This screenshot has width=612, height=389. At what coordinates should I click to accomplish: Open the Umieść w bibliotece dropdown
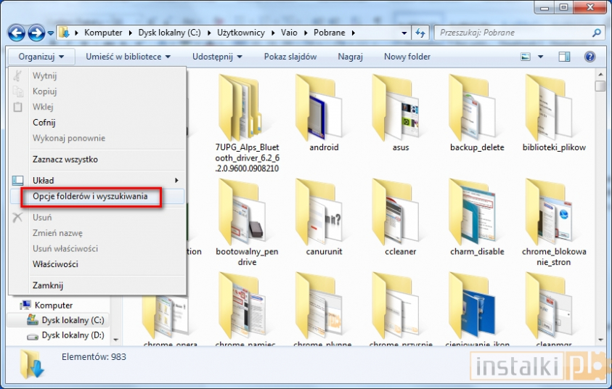[x=128, y=57]
